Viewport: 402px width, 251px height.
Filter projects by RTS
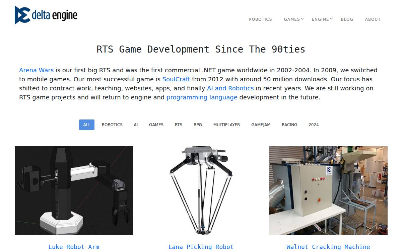click(x=179, y=125)
